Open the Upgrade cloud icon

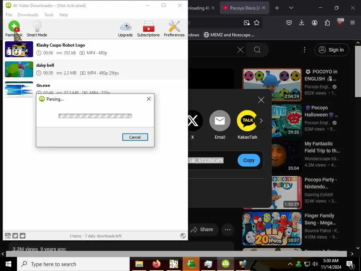pyautogui.click(x=125, y=29)
